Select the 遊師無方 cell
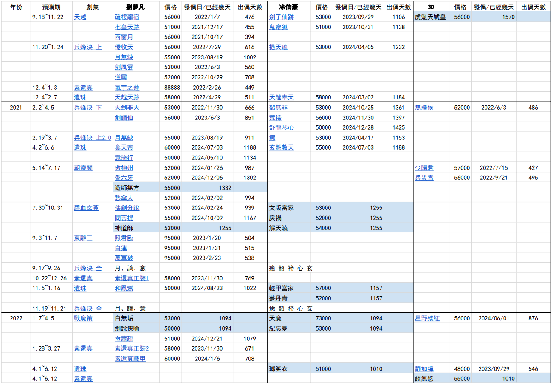553x385 pixels. [136, 188]
